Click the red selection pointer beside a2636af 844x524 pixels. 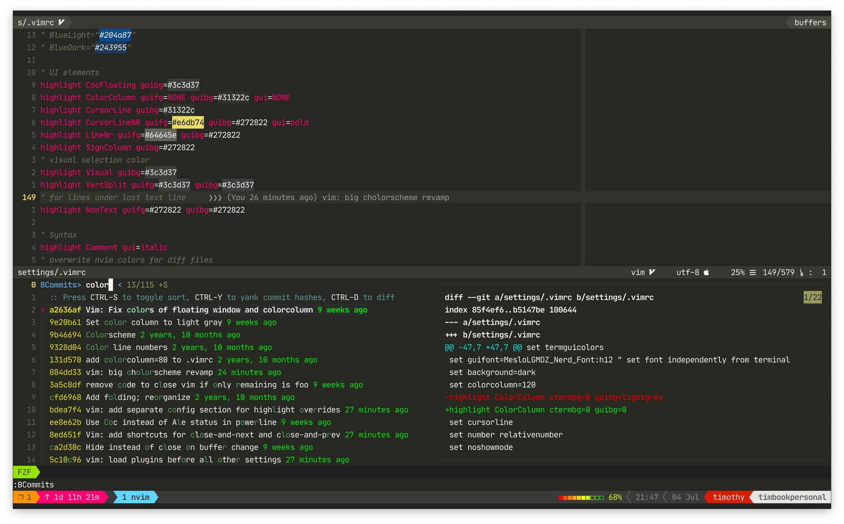tap(43, 310)
